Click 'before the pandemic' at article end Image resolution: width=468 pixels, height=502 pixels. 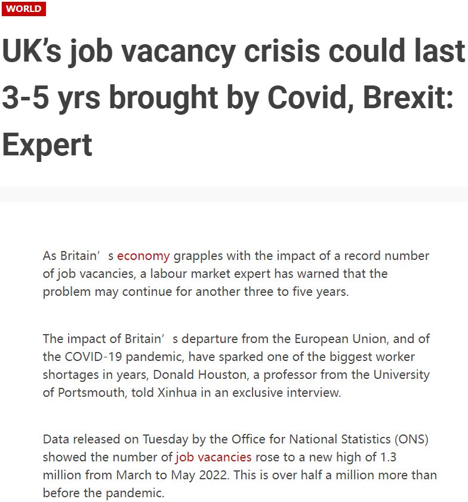pos(103,493)
